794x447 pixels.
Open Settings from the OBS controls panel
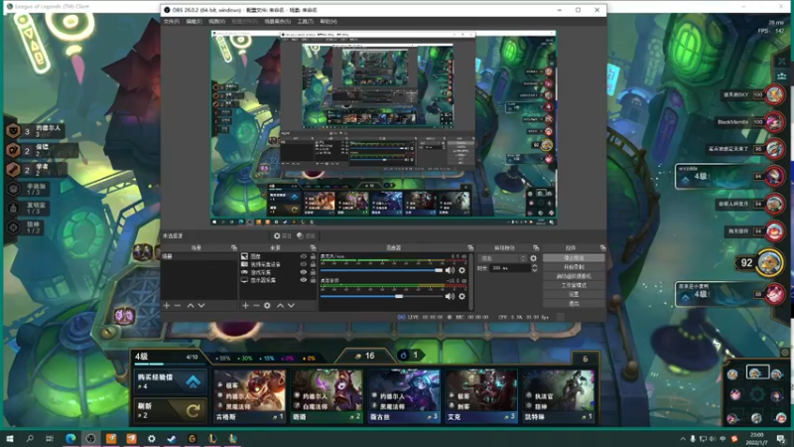(x=574, y=294)
